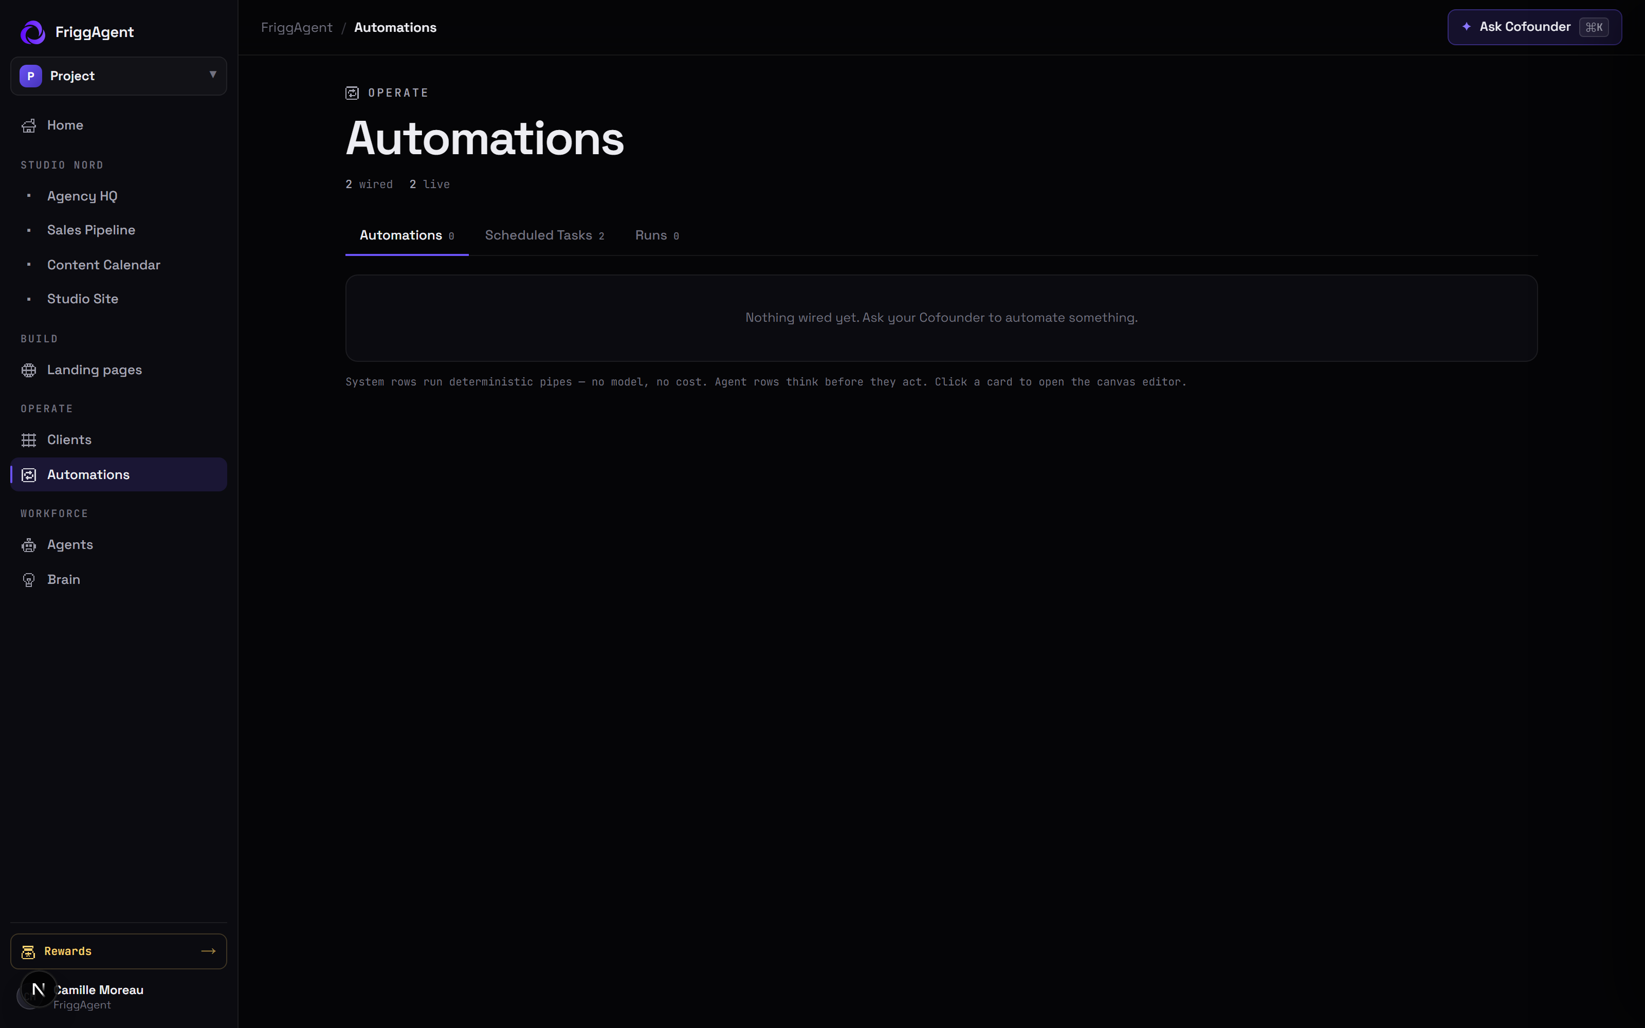Open the Agents page label

[x=70, y=545]
